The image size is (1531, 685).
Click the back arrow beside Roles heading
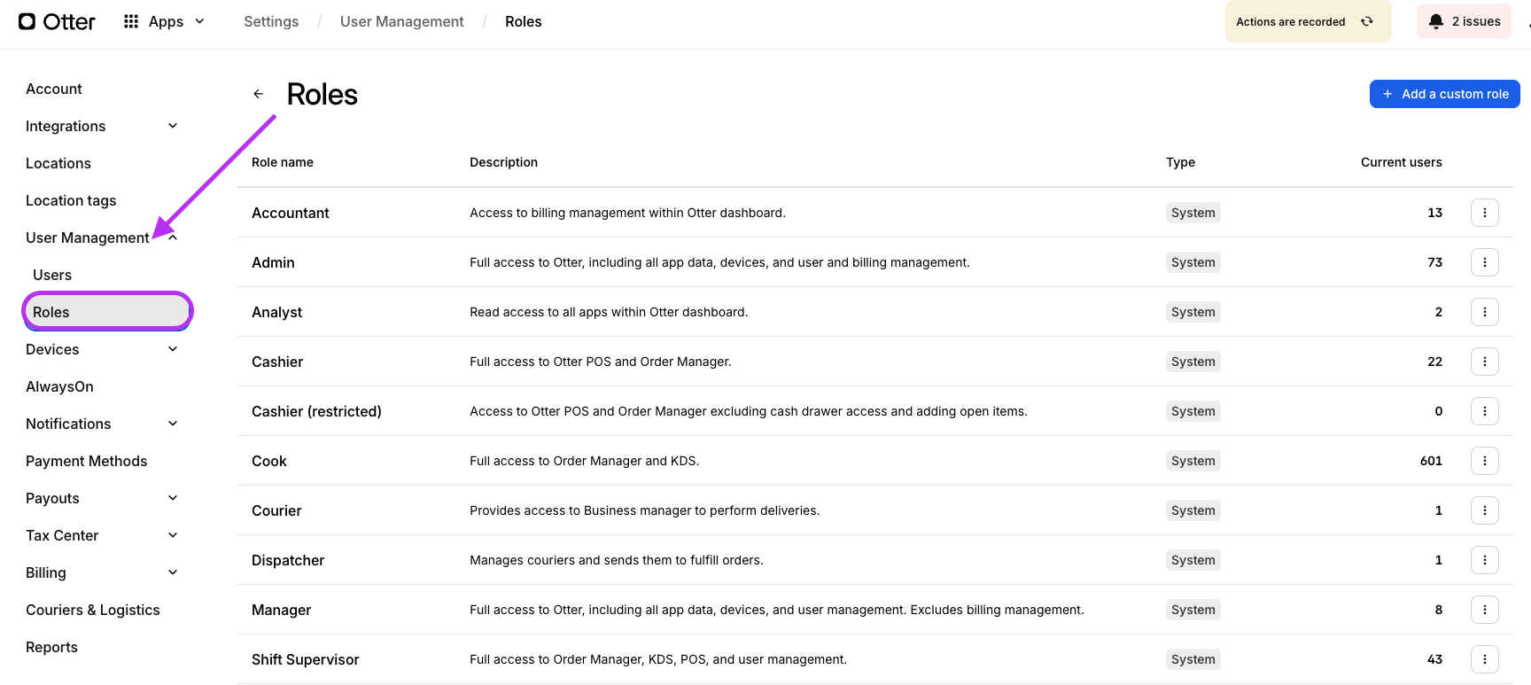[258, 94]
